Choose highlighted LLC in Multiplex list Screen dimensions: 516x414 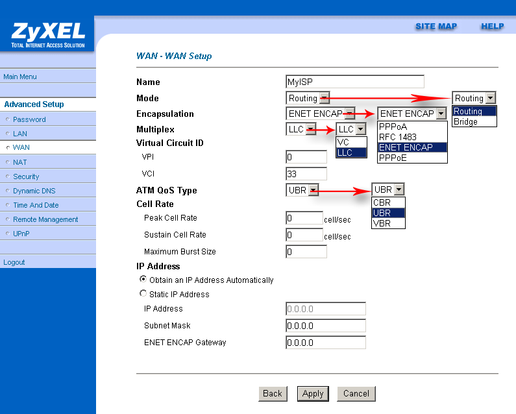tap(351, 152)
